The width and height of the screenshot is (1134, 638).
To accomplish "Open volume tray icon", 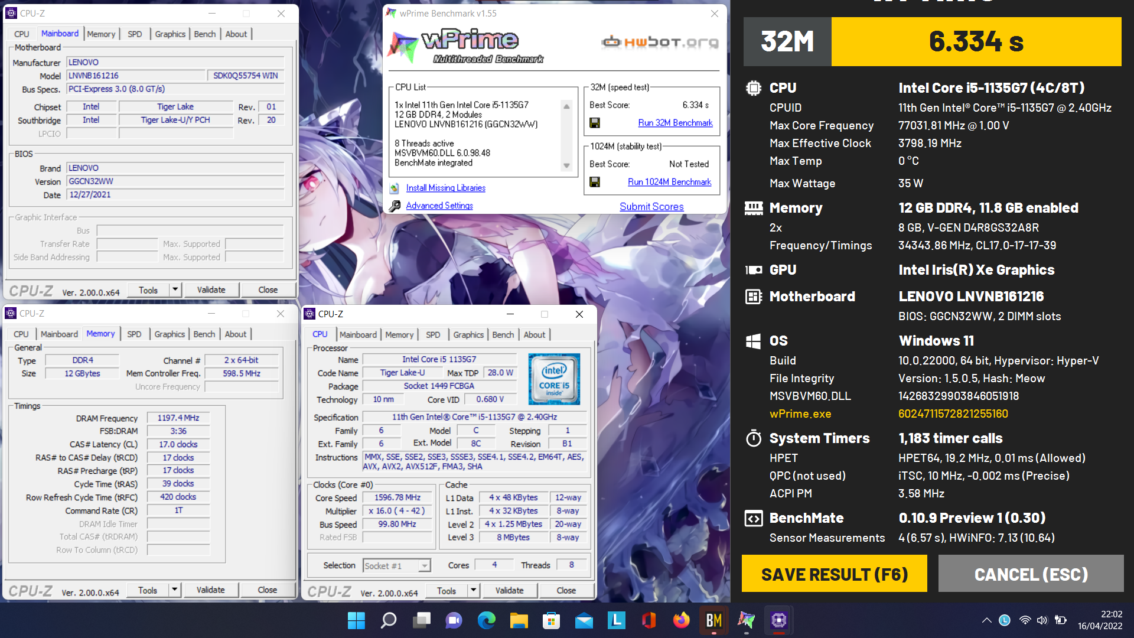I will point(1042,620).
